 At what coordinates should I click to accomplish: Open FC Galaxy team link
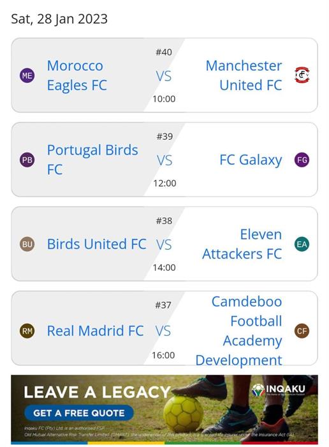pyautogui.click(x=251, y=160)
